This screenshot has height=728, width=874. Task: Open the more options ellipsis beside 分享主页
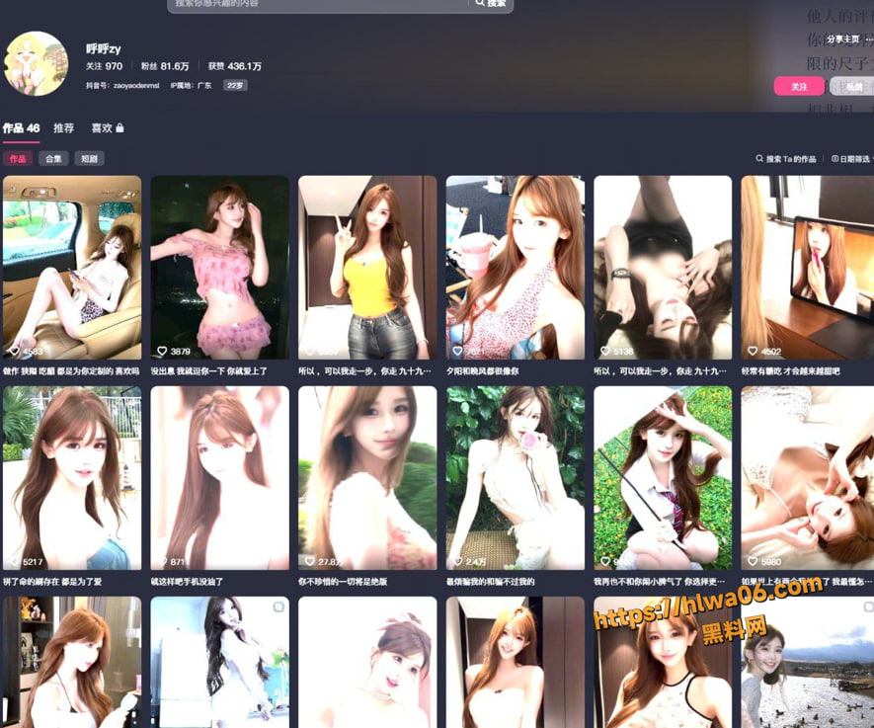point(868,40)
